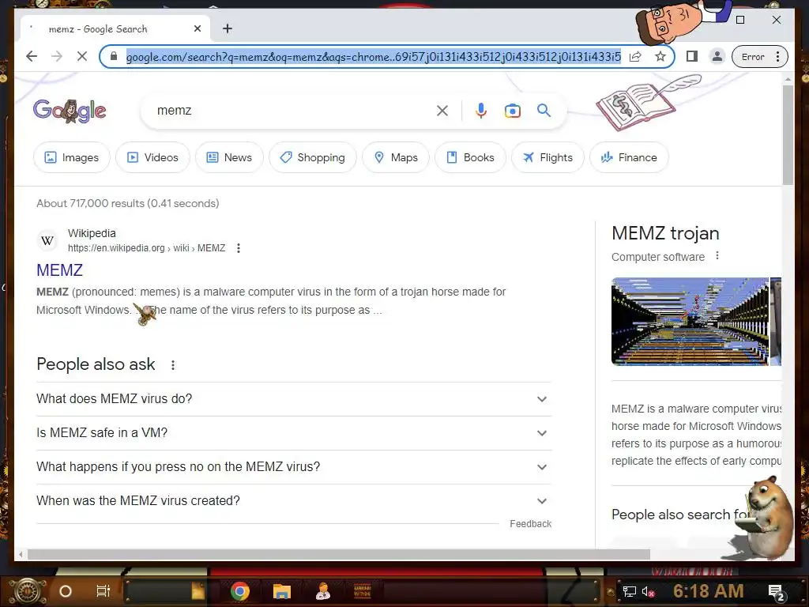Switch to Maps results

coord(396,157)
